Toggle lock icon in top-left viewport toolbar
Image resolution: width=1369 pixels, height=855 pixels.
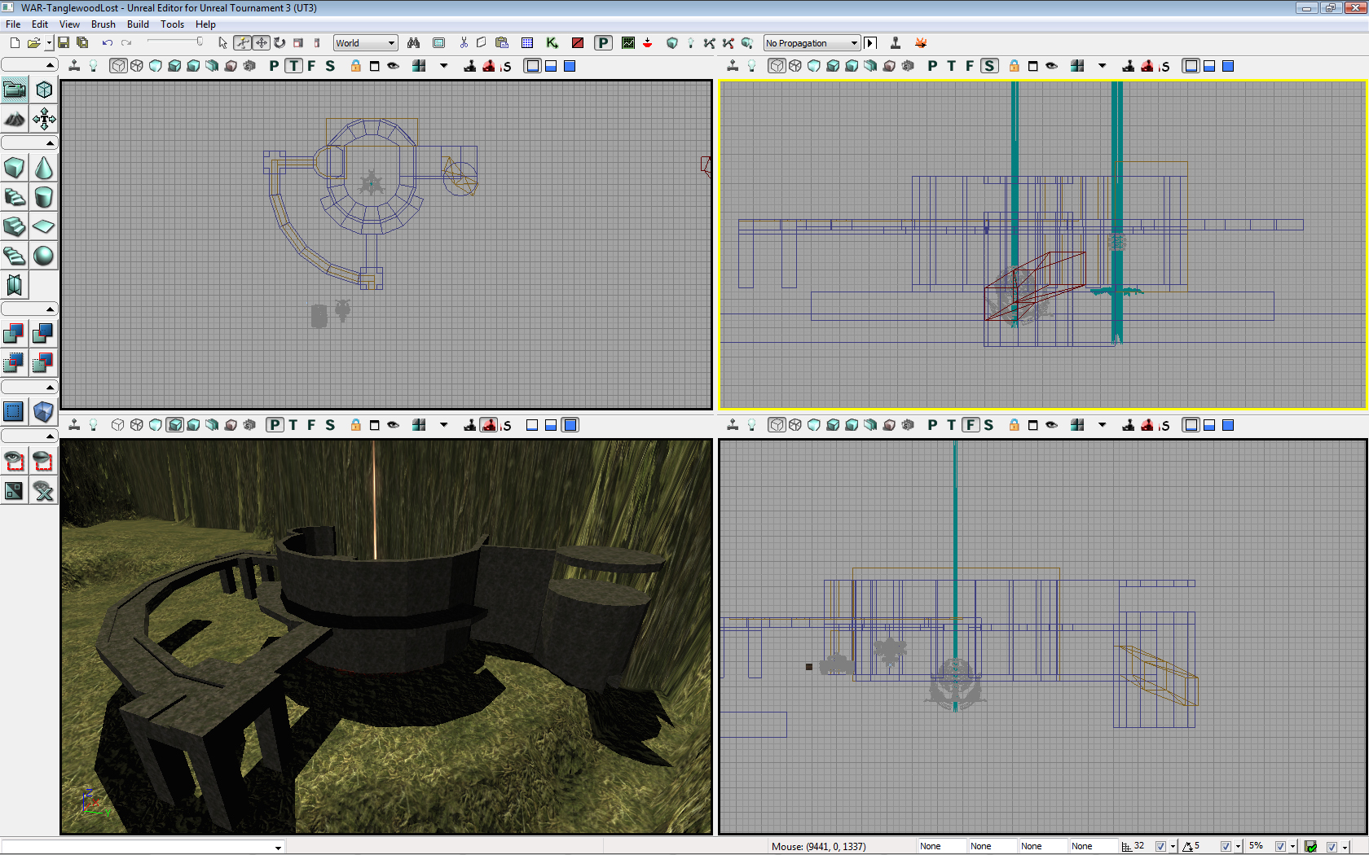tap(356, 66)
